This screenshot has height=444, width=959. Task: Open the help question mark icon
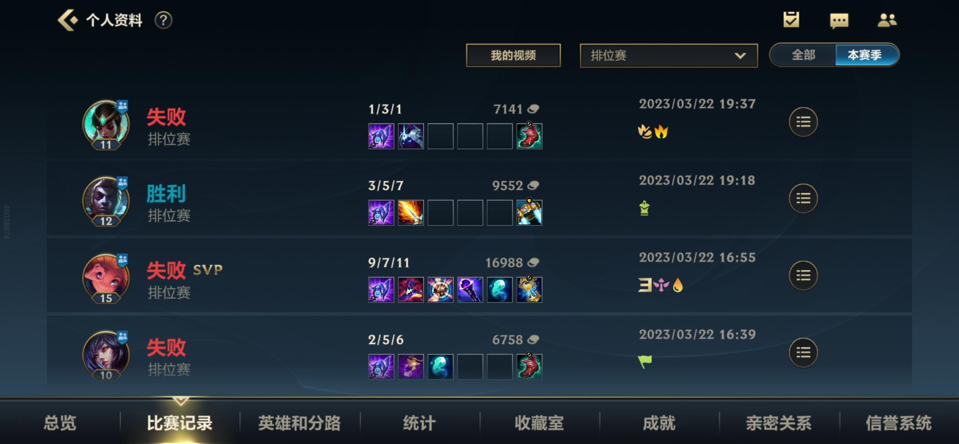(x=163, y=20)
